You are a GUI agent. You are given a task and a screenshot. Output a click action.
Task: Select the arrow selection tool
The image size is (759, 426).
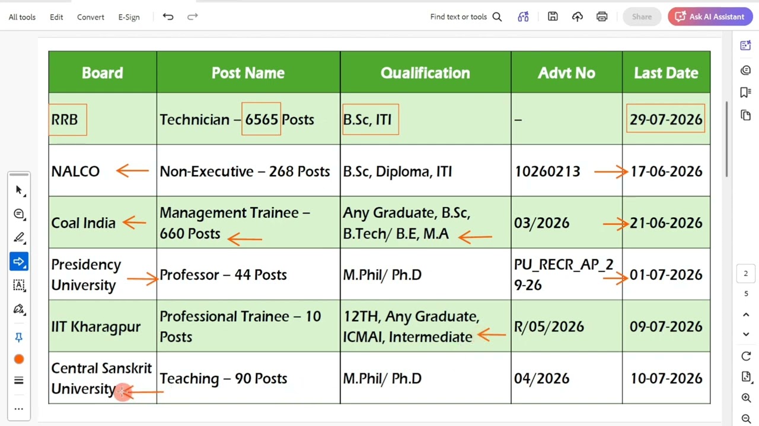(19, 190)
